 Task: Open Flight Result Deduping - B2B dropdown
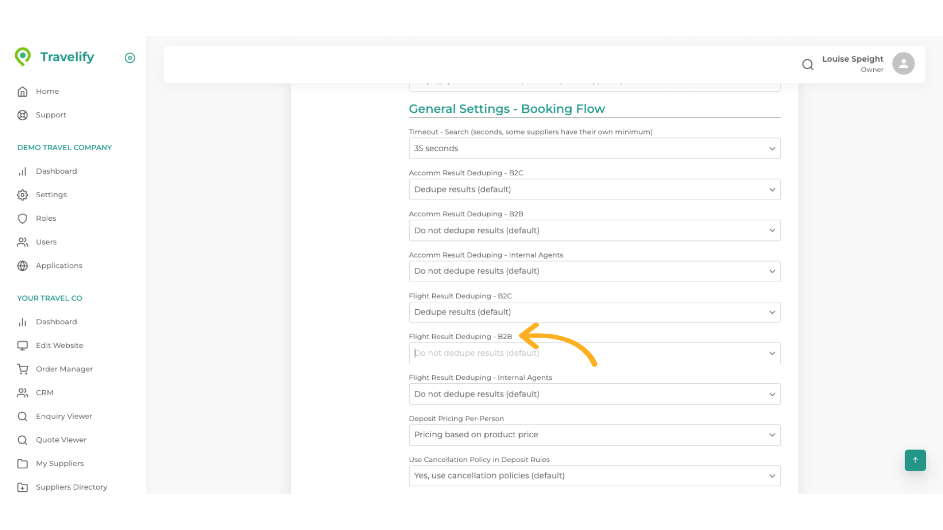point(594,353)
